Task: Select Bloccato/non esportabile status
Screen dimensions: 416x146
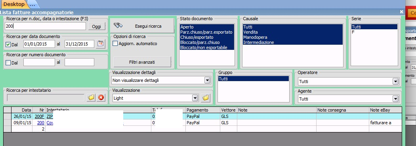Action: tap(207, 48)
